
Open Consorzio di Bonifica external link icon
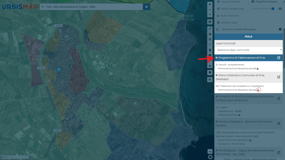coord(279,98)
